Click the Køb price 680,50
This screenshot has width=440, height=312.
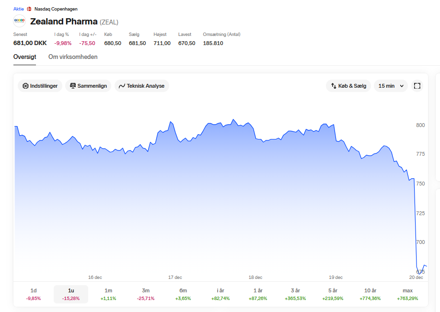pos(113,43)
